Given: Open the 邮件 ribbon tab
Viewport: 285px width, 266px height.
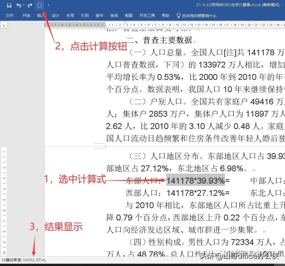Looking at the screenshot, I should coord(99,16).
